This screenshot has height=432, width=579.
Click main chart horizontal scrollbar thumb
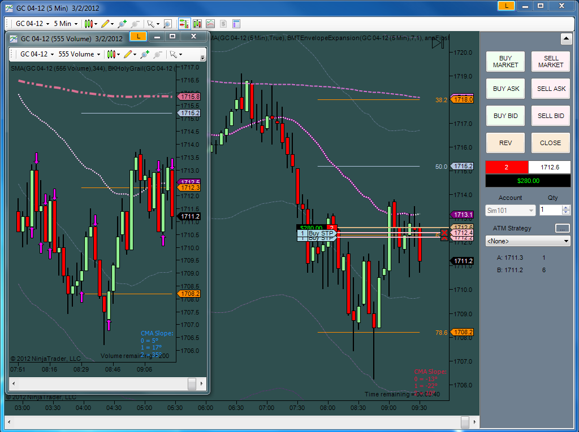click(x=465, y=422)
